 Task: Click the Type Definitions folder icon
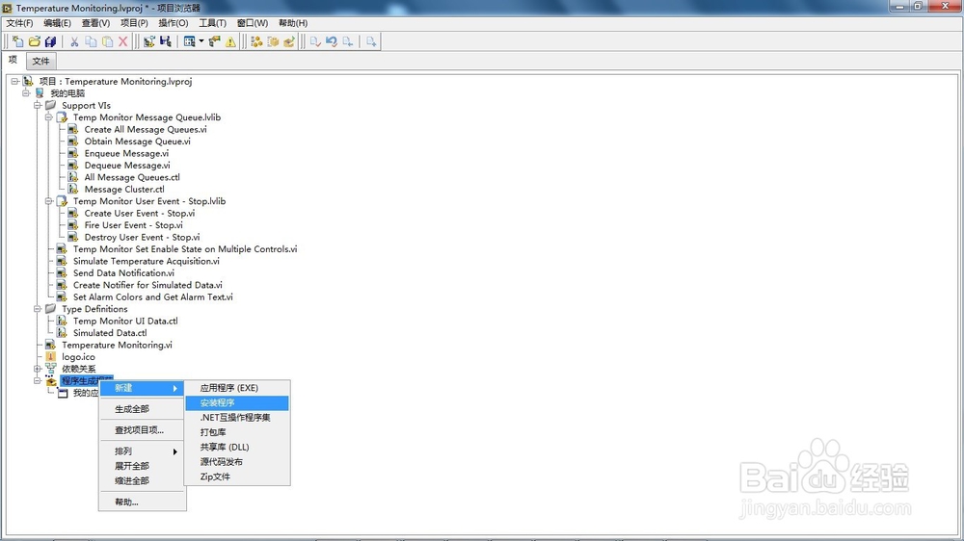[x=50, y=309]
